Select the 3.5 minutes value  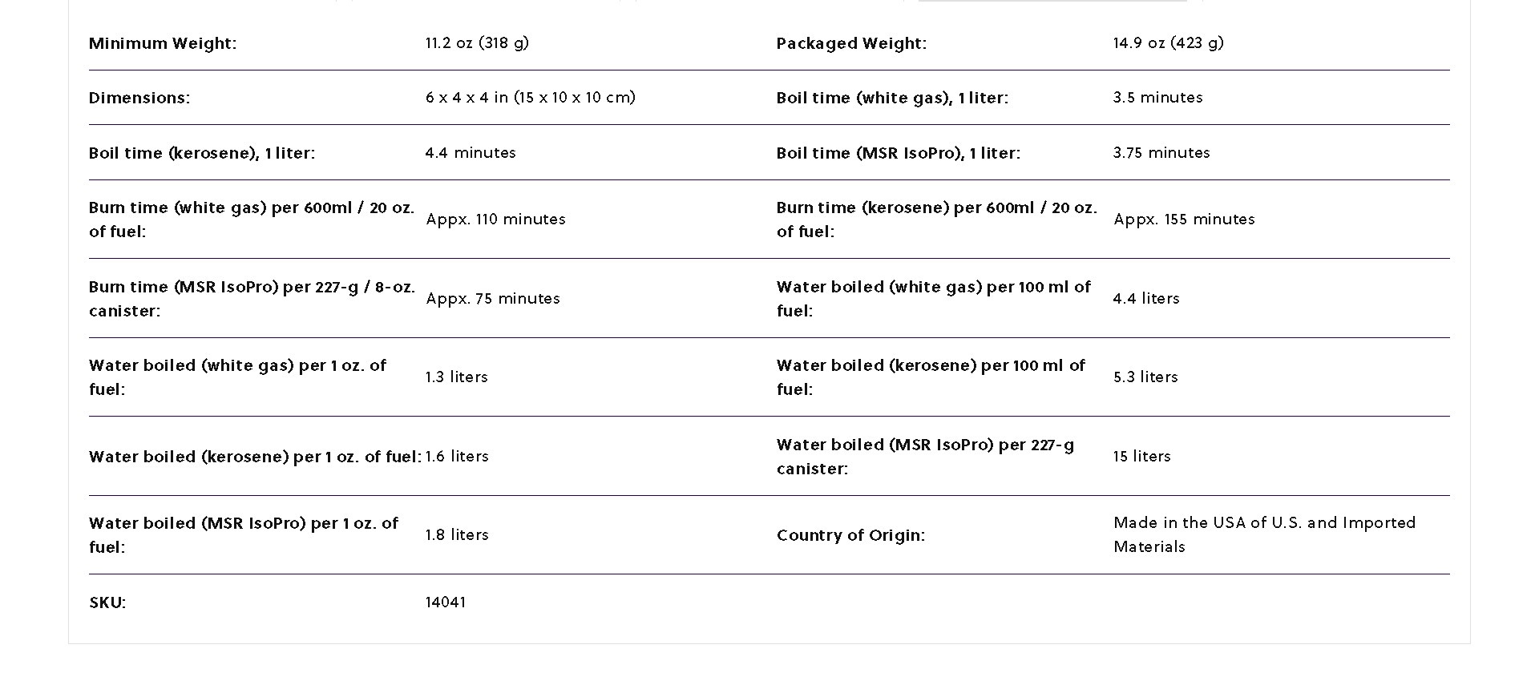point(1157,97)
